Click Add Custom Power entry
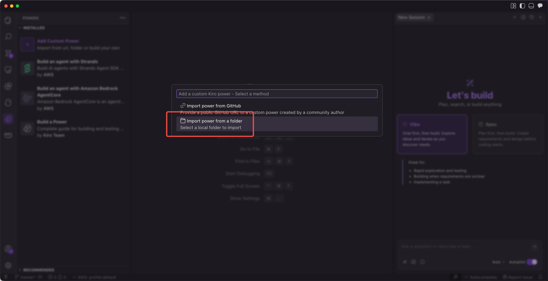 [58, 41]
